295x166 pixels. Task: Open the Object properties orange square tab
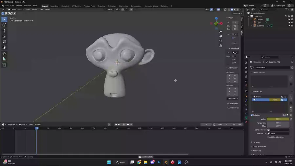coord(246,96)
